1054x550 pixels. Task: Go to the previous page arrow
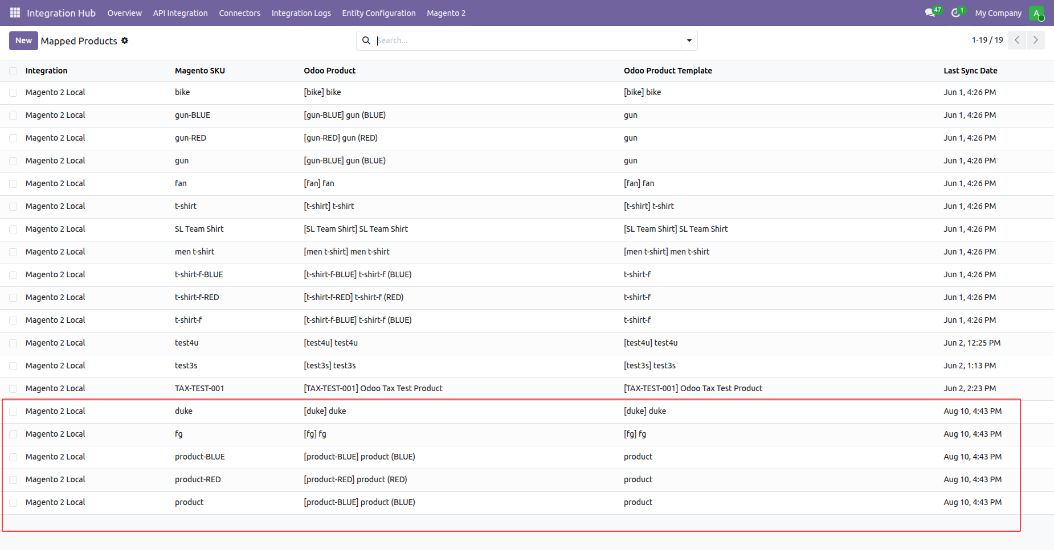tap(1017, 40)
